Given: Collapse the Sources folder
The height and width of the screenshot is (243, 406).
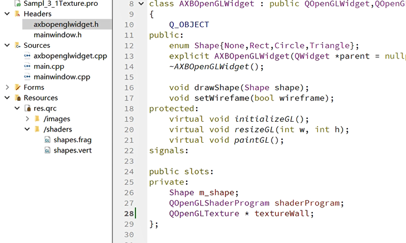Looking at the screenshot, I should click(7, 45).
